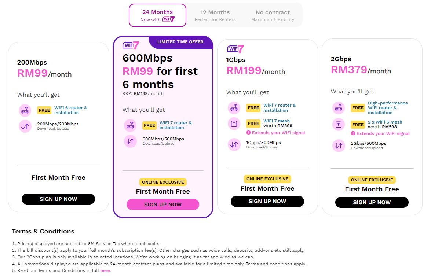Click the router icon beside WiFi 7 installation offer
The height and width of the screenshot is (280, 431).
pyautogui.click(x=130, y=125)
